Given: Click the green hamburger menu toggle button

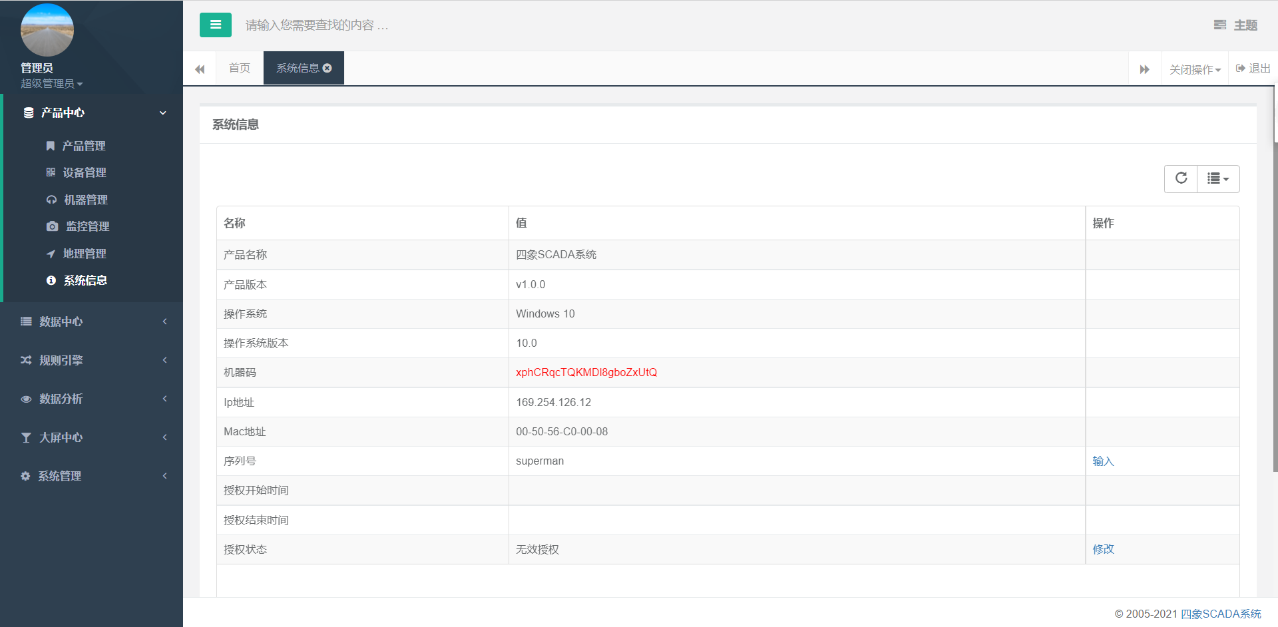Looking at the screenshot, I should click(x=215, y=25).
